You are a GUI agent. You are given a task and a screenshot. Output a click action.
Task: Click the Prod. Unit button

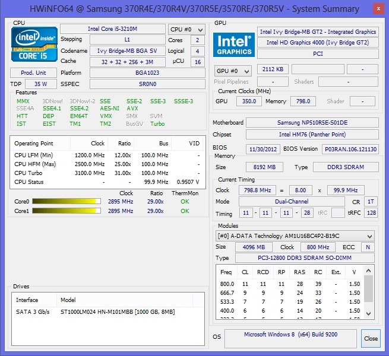coord(33,72)
